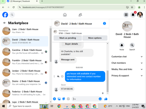This screenshot has height=109, width=146.
Task: Open Carolina 2 Beds 1 Bath House chat
Action: coord(25,51)
